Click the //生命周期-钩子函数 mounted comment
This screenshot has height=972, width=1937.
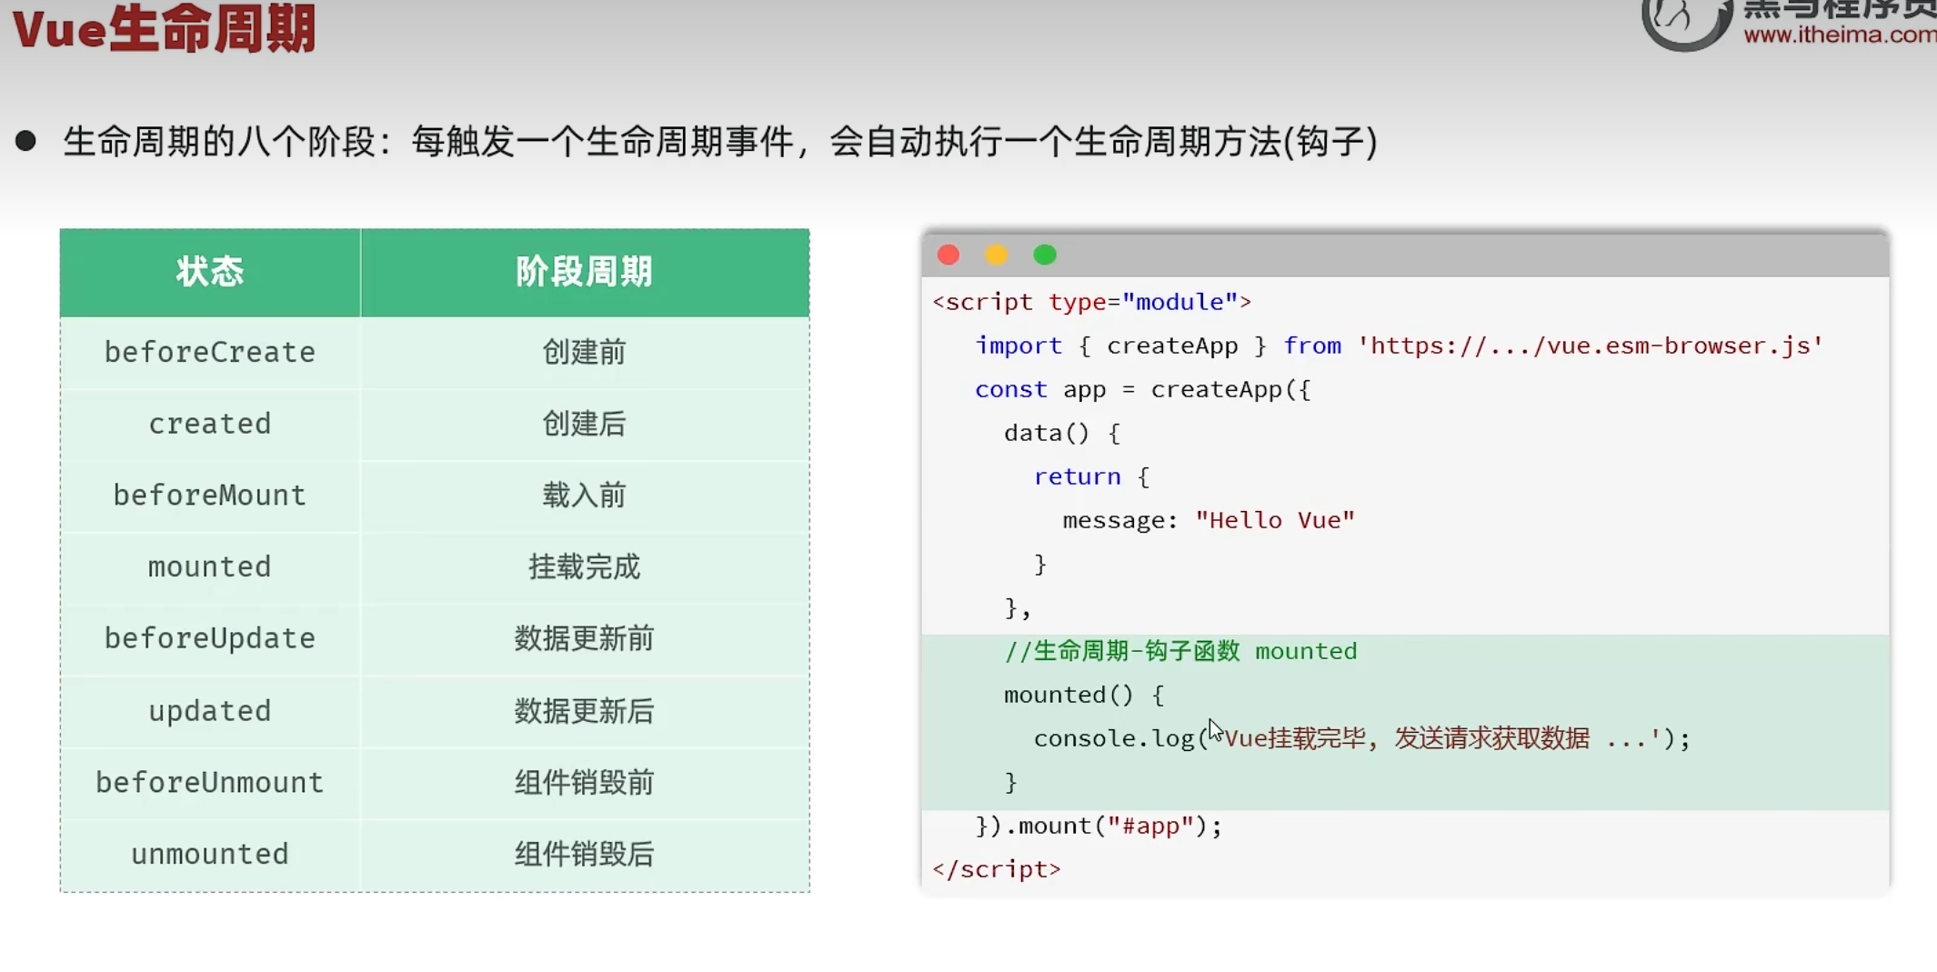pos(1180,651)
